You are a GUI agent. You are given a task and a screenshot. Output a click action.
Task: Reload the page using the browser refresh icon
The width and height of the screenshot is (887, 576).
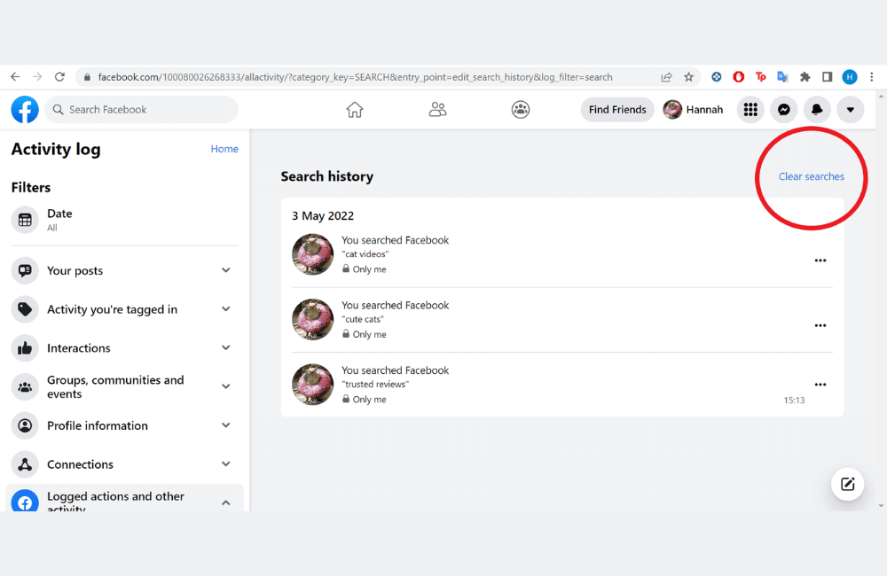59,76
